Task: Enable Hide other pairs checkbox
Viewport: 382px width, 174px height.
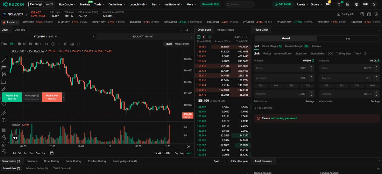Action: [x=229, y=161]
